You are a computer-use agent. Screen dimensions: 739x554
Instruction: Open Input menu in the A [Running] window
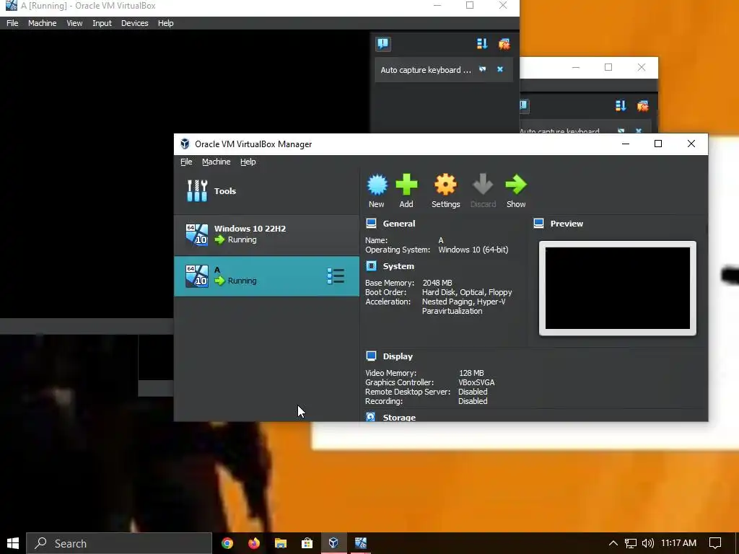[x=102, y=23]
